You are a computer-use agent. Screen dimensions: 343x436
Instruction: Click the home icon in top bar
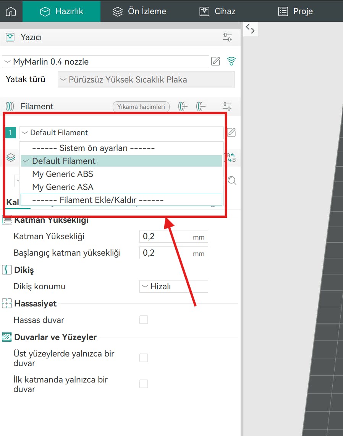tap(11, 11)
